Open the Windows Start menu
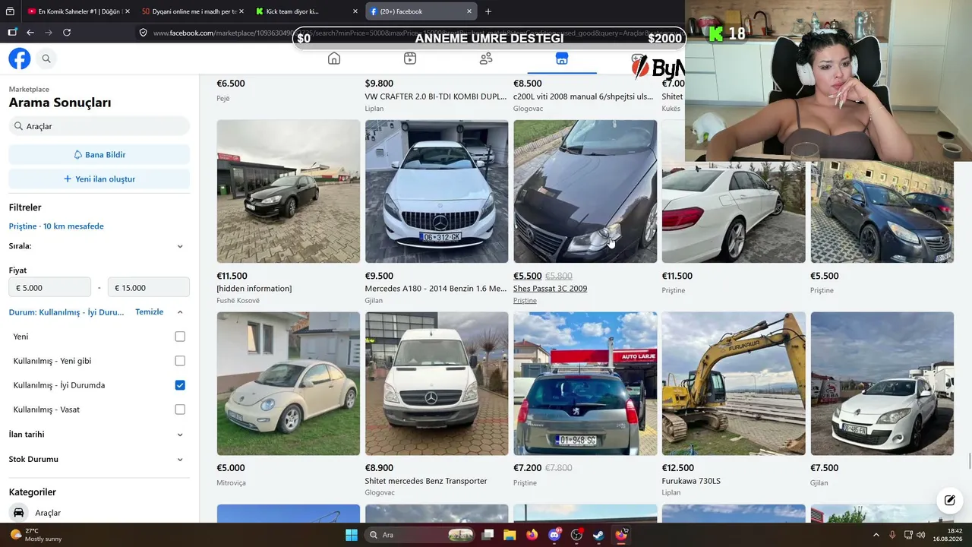 tap(352, 535)
